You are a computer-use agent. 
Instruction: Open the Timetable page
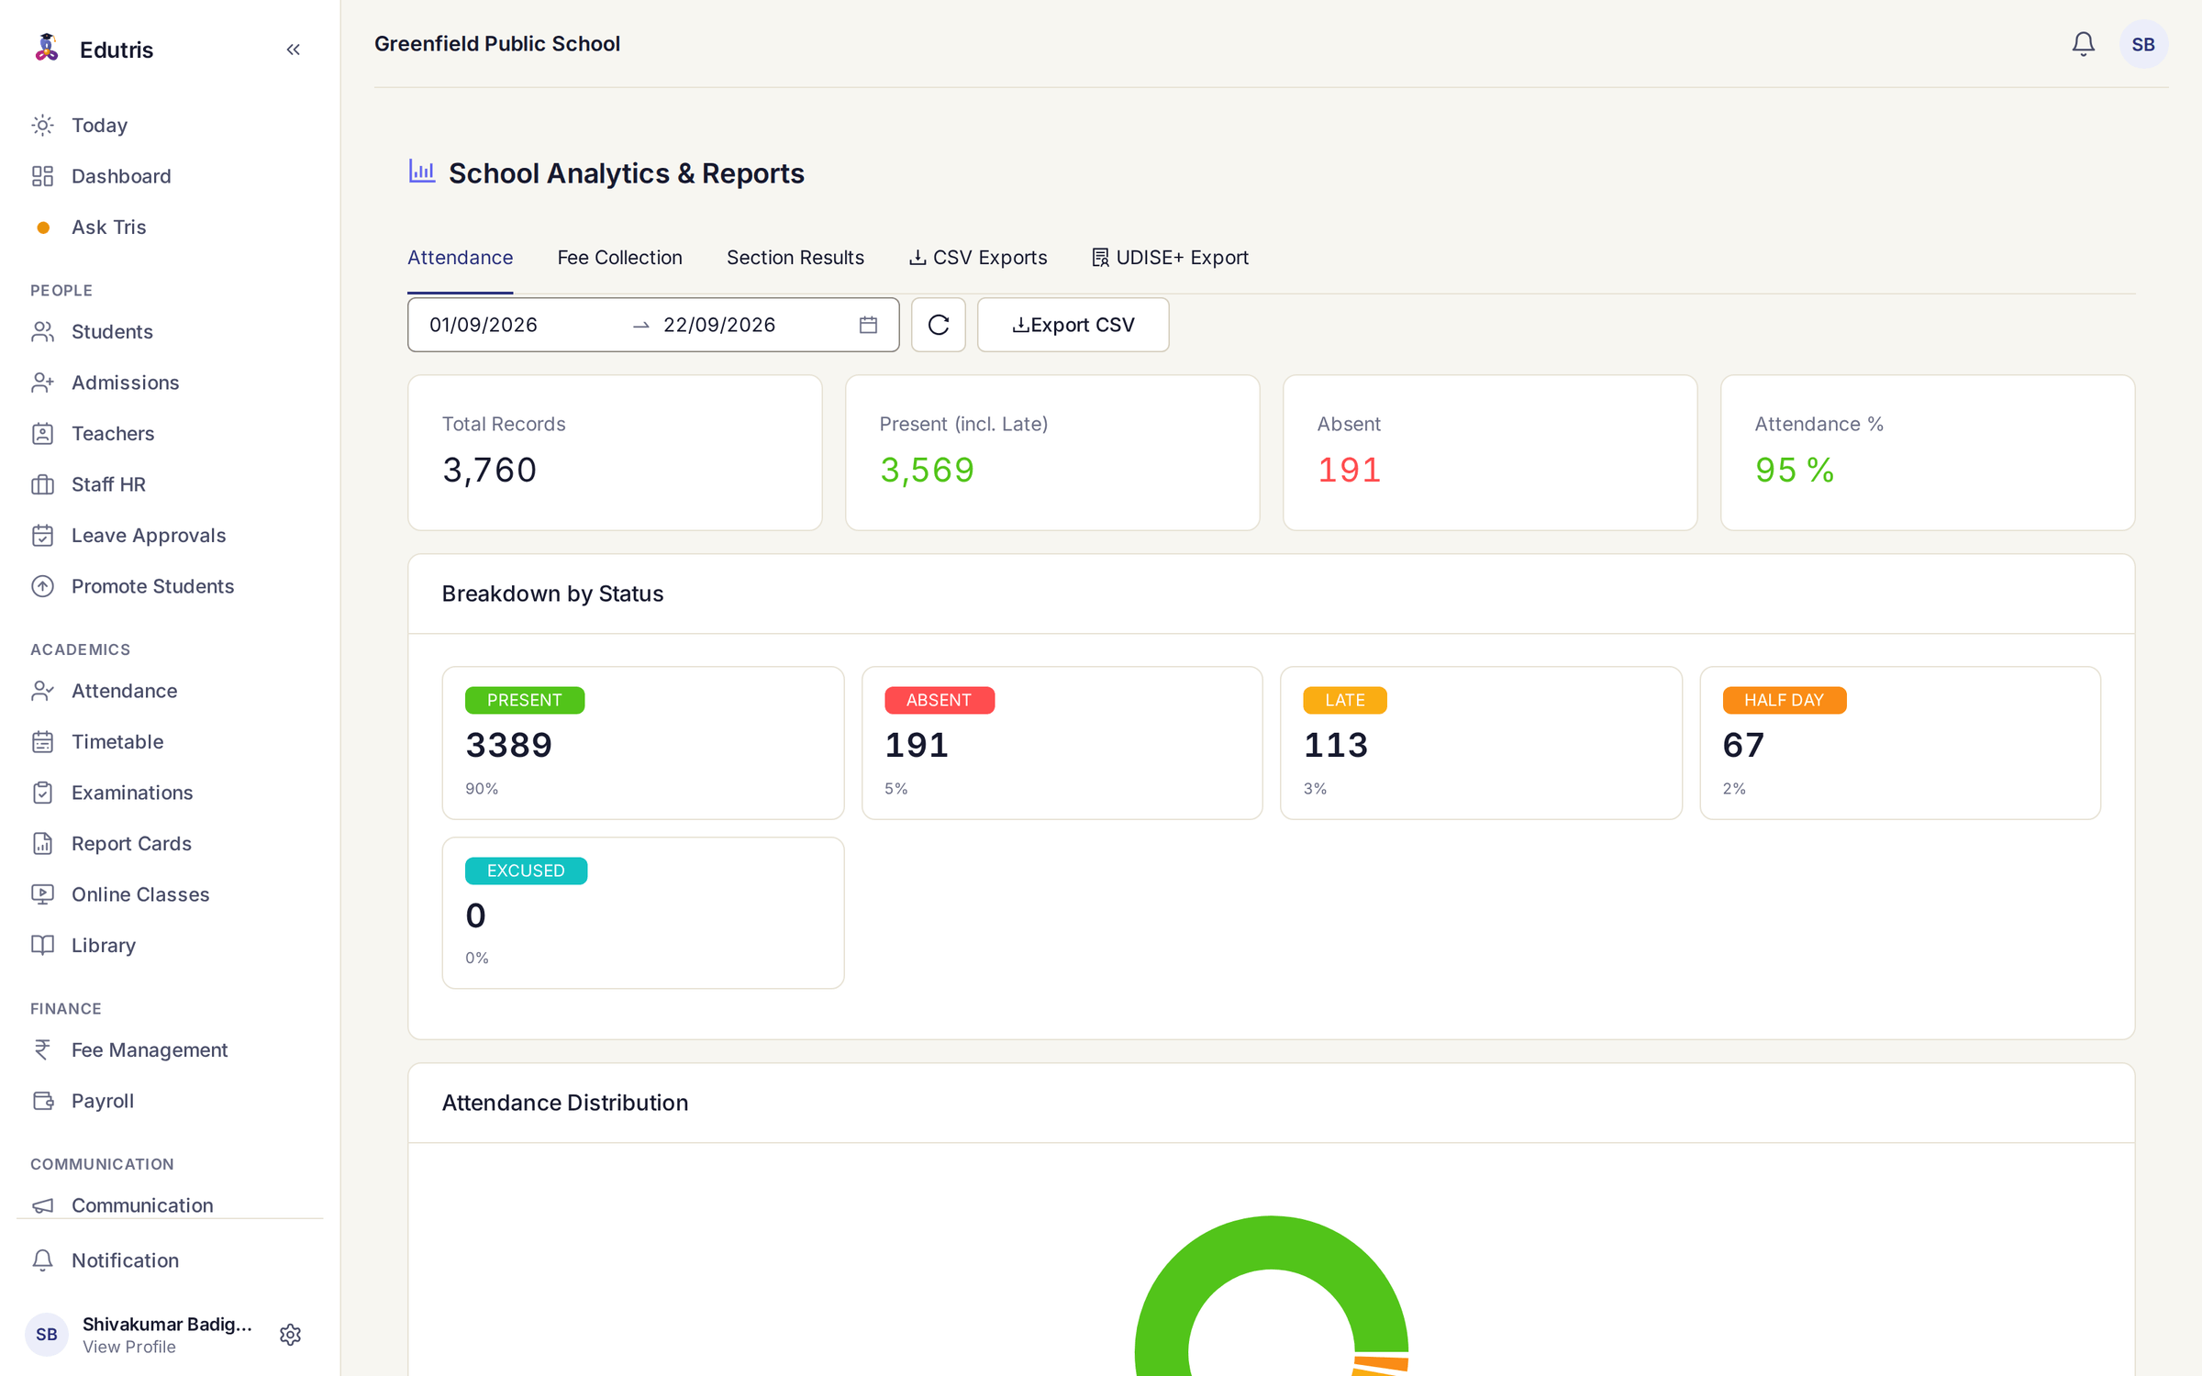coord(170,741)
